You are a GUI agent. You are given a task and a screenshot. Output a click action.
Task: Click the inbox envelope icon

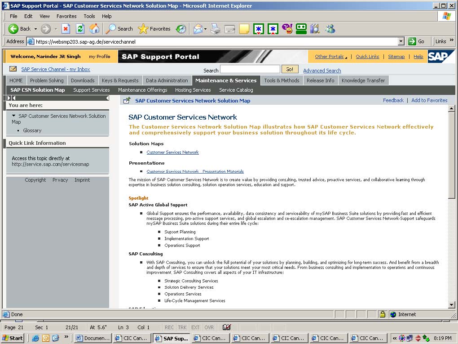tap(13, 69)
